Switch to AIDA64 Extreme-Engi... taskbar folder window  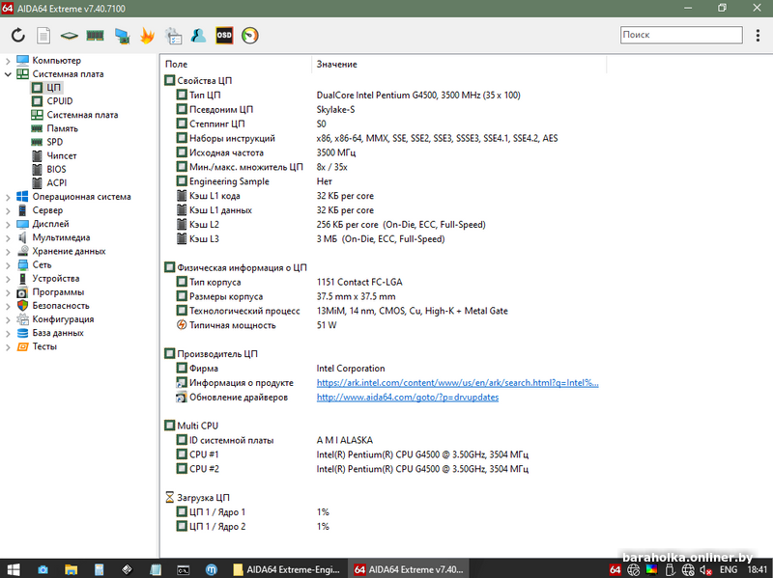coord(287,569)
